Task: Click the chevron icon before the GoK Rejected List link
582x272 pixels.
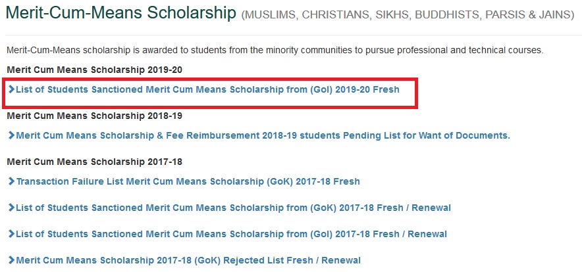Action: [x=11, y=260]
